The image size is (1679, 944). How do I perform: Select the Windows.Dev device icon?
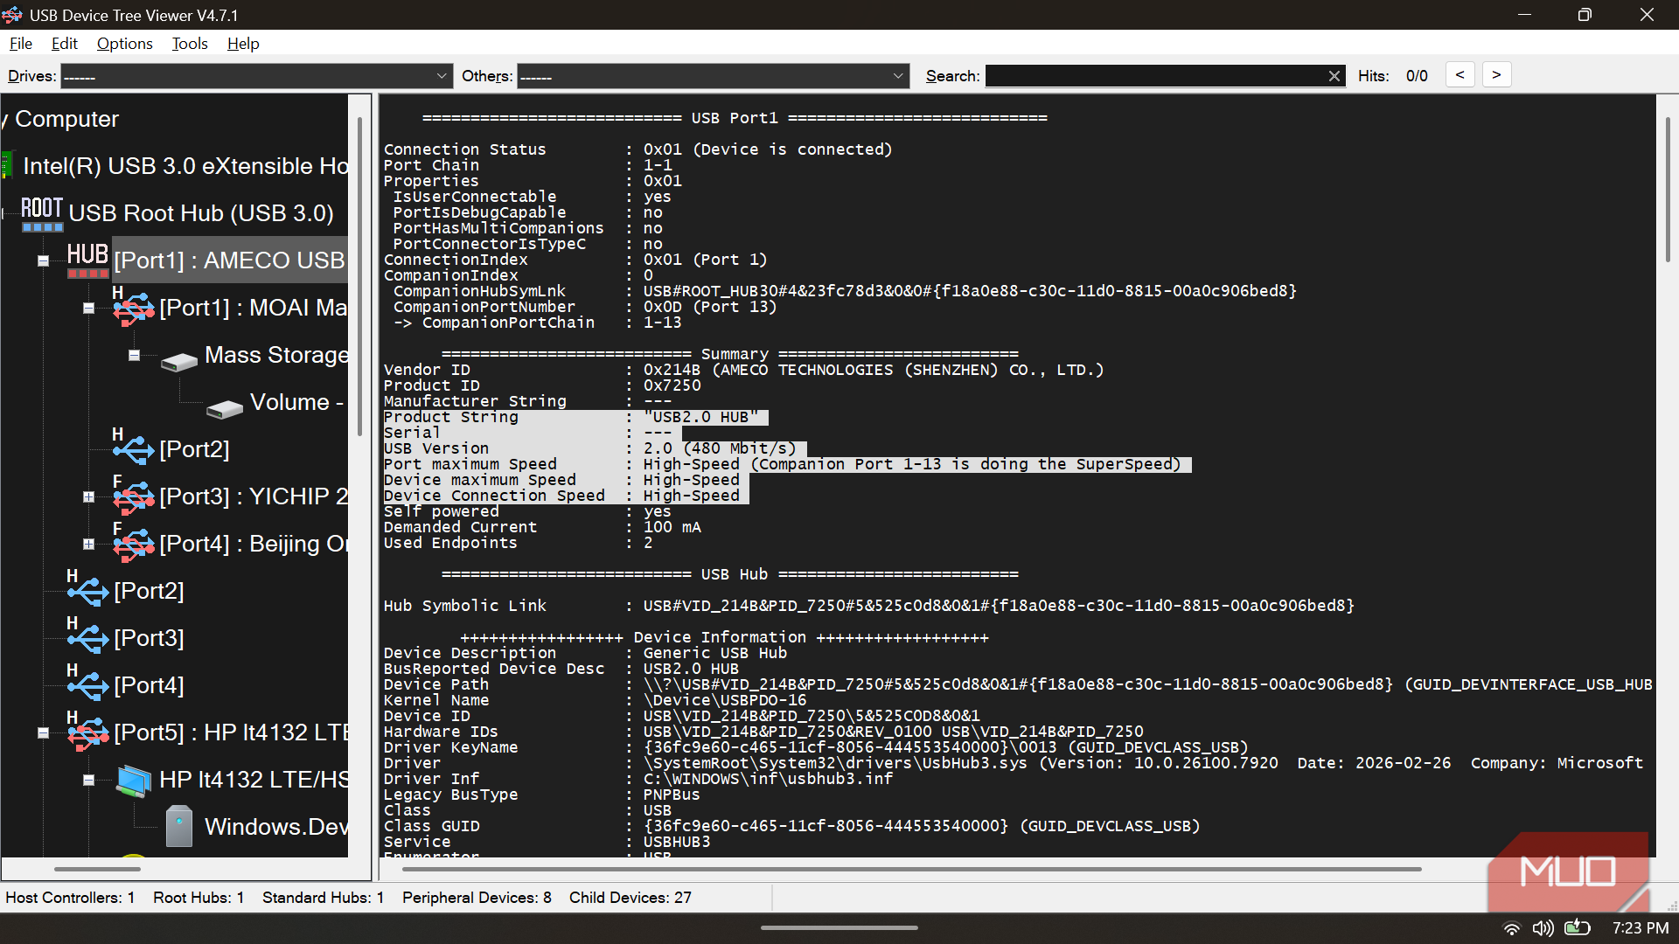click(179, 826)
